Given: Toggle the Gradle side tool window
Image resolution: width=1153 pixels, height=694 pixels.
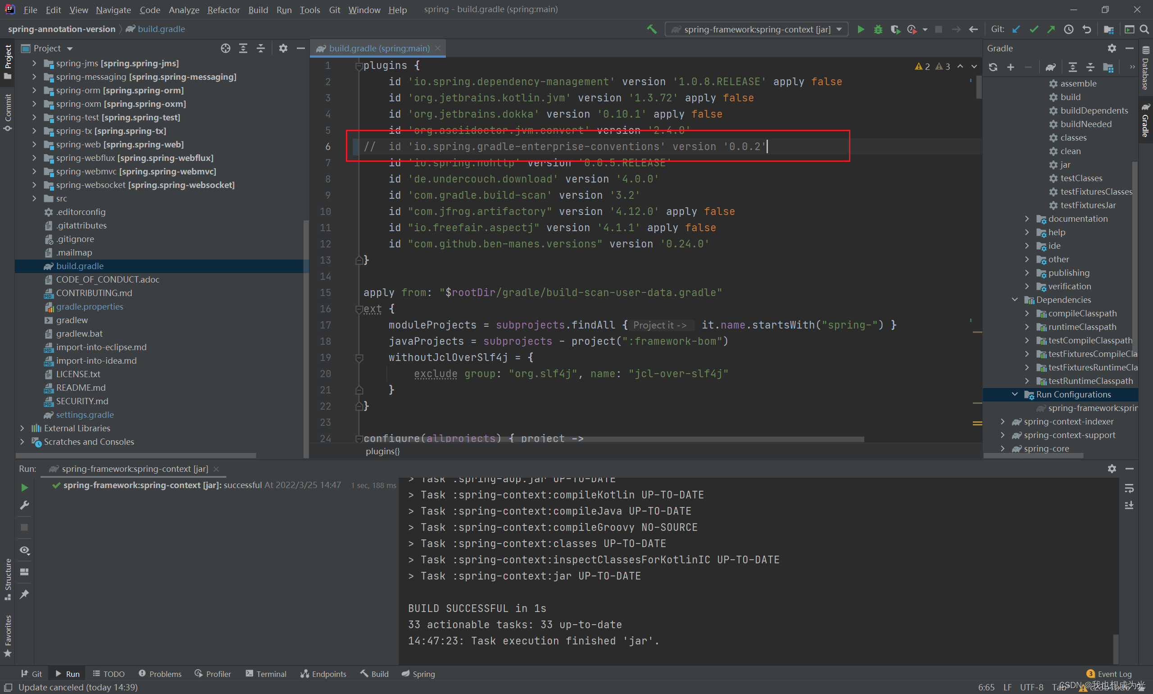Looking at the screenshot, I should pos(1145,121).
